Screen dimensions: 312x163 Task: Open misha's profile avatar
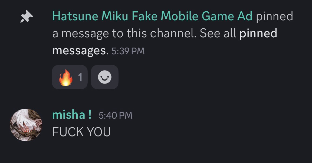[26, 125]
